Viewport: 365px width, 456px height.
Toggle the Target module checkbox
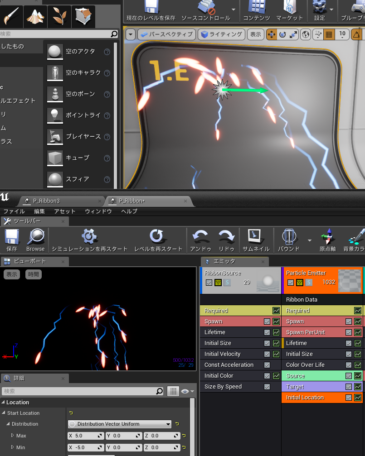coord(349,387)
